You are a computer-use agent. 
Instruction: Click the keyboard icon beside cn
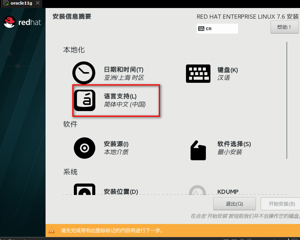pos(201,29)
